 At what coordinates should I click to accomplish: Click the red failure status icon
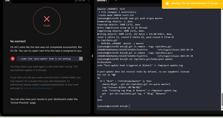pyautogui.click(x=13, y=59)
